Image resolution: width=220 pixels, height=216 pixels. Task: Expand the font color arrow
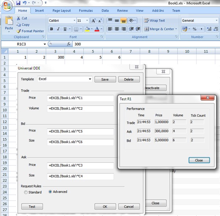[x=102, y=29]
